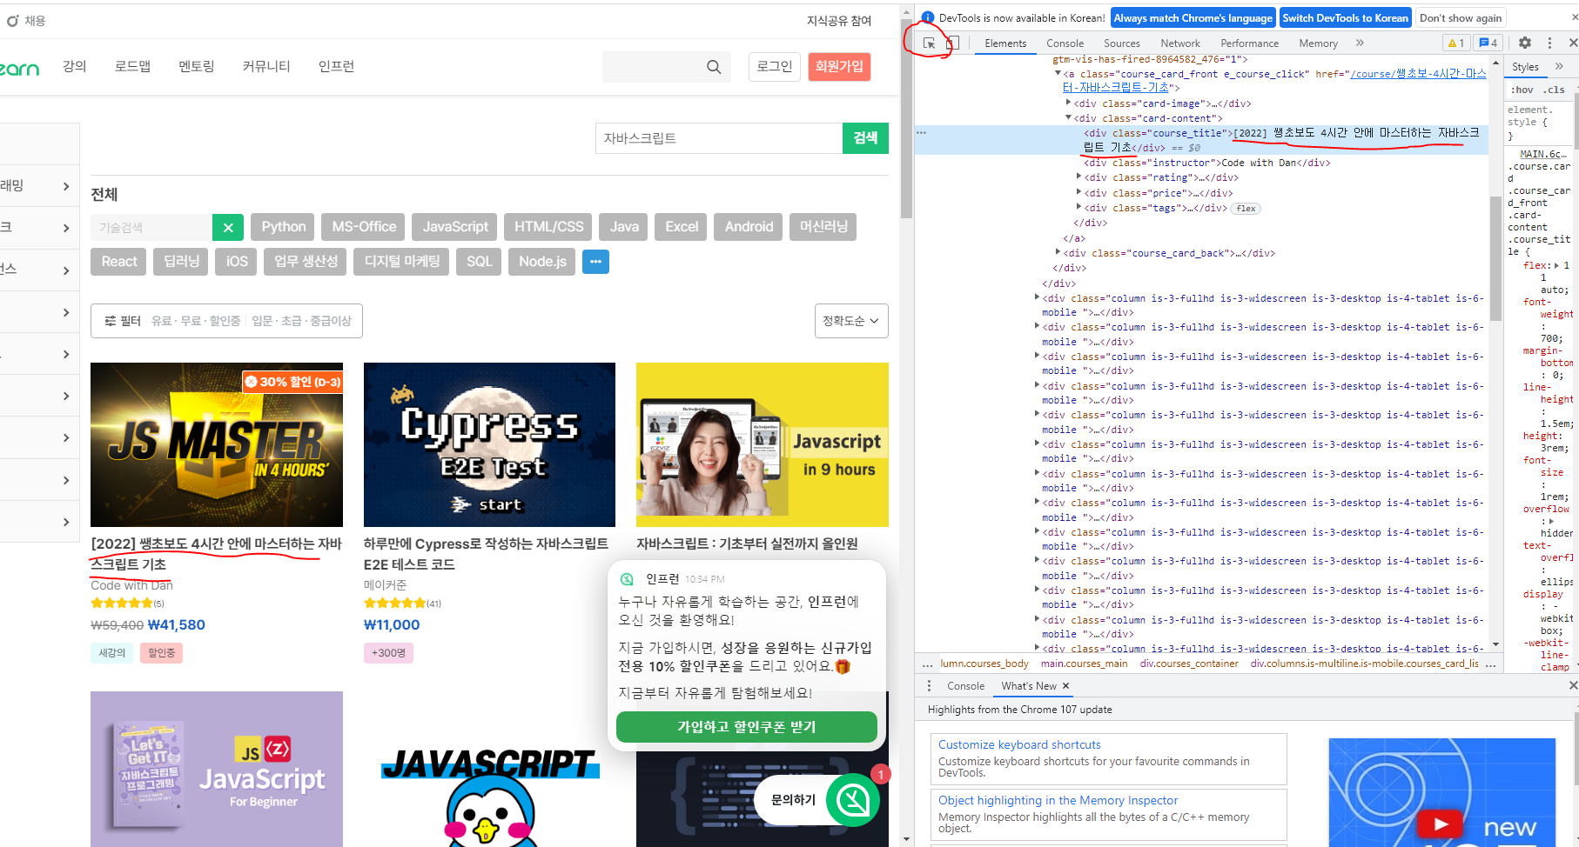Open the 로드맵 navigation item
The width and height of the screenshot is (1579, 847).
tap(132, 66)
